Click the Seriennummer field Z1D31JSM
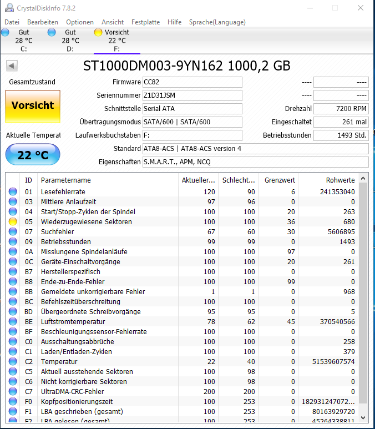 tap(192, 95)
